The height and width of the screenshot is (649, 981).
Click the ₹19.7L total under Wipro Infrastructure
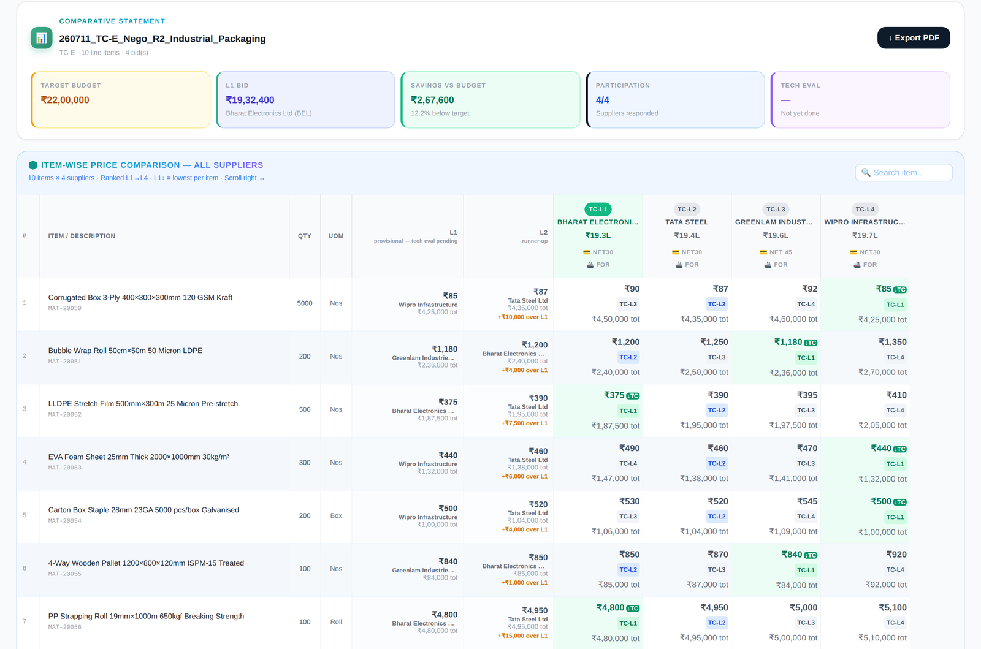coord(865,236)
